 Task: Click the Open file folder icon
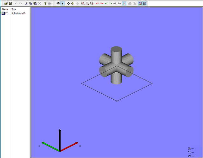6,3
